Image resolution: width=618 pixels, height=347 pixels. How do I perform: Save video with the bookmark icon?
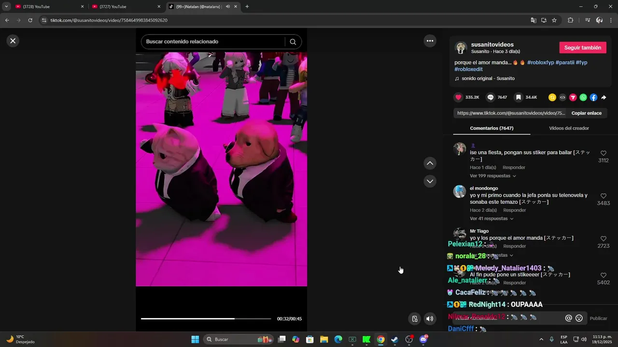click(x=519, y=97)
